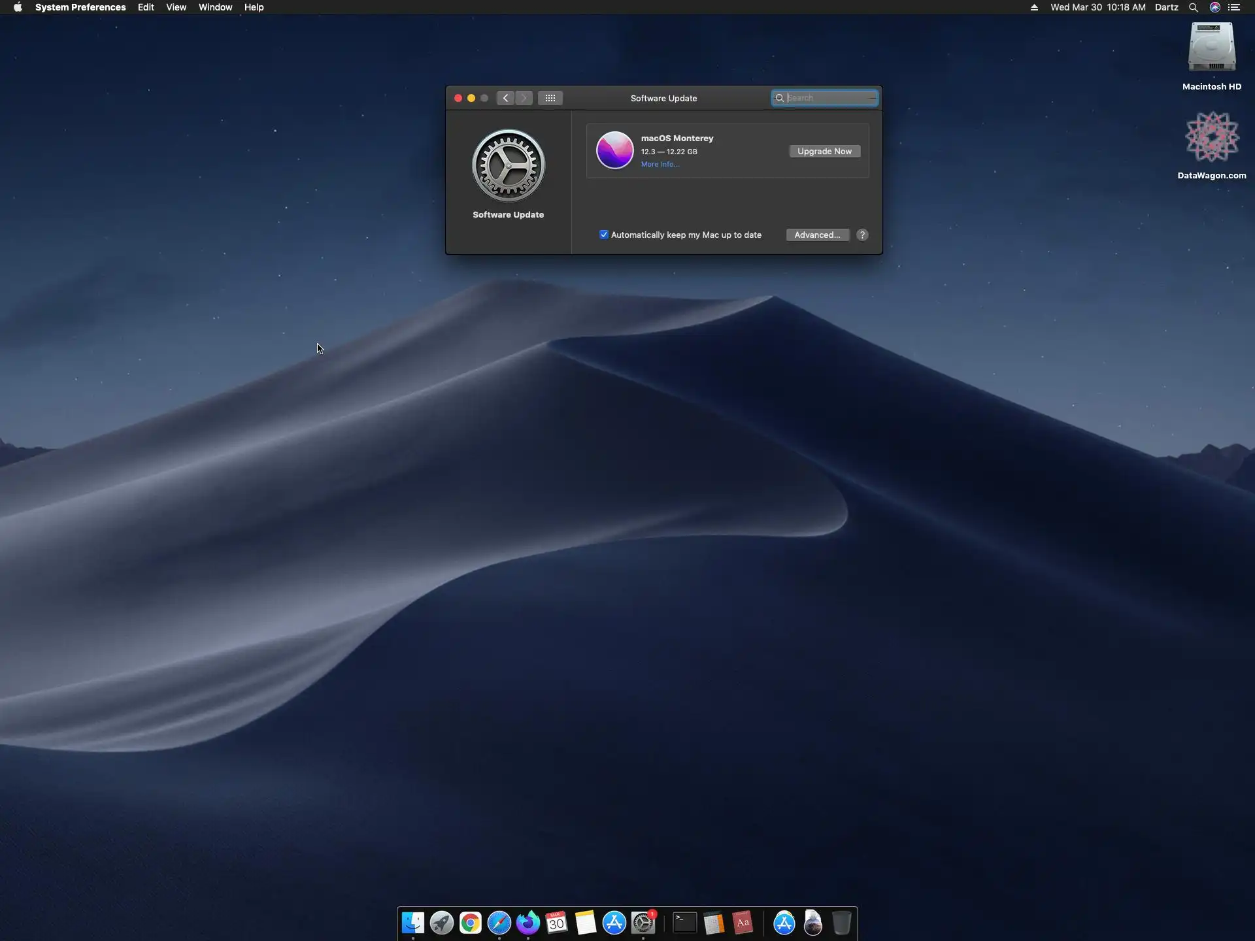Click the More Info... link

point(660,164)
